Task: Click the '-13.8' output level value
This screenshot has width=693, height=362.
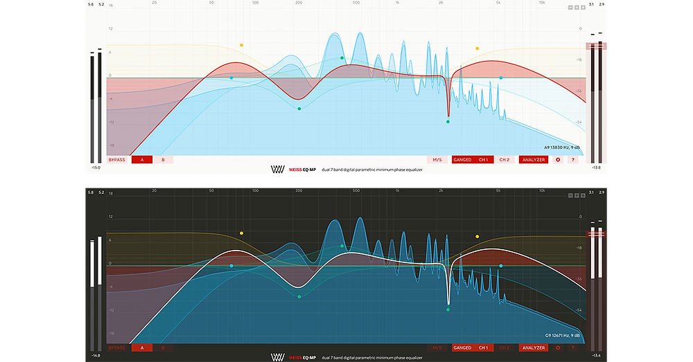Action: (x=596, y=168)
